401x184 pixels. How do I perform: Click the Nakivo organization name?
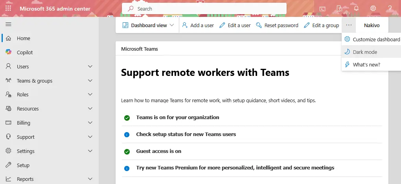click(x=372, y=25)
